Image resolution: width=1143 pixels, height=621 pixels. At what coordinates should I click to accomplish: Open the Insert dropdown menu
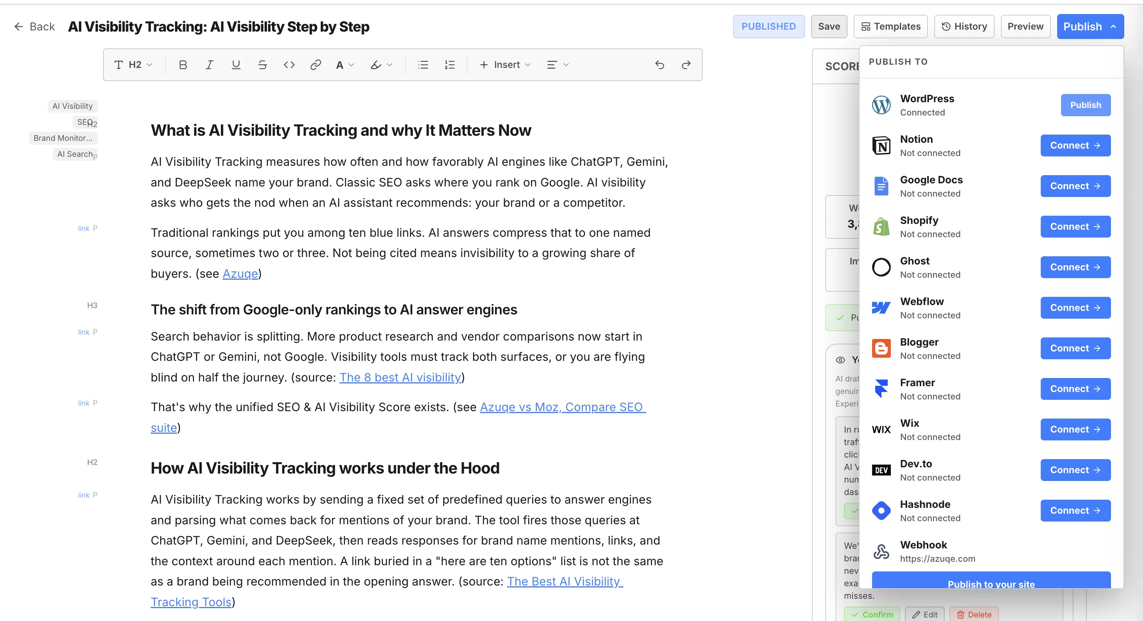(505, 65)
